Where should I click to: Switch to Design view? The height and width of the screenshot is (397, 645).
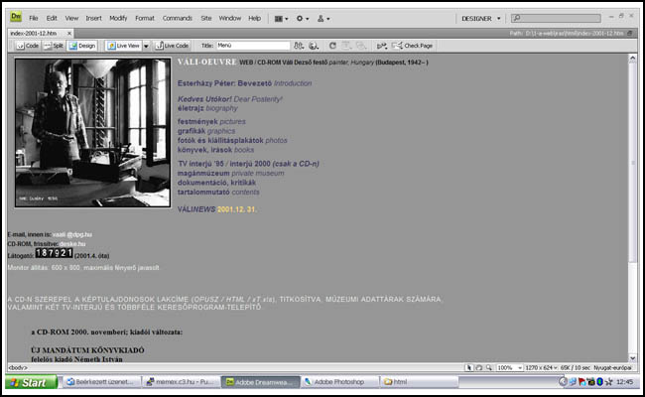coord(82,46)
